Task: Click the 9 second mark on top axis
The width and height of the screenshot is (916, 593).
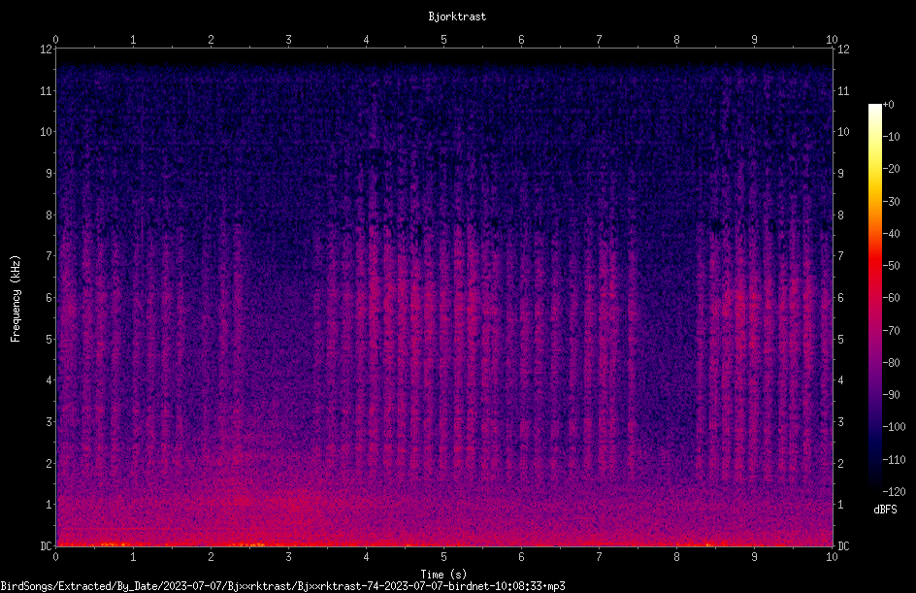Action: (754, 40)
